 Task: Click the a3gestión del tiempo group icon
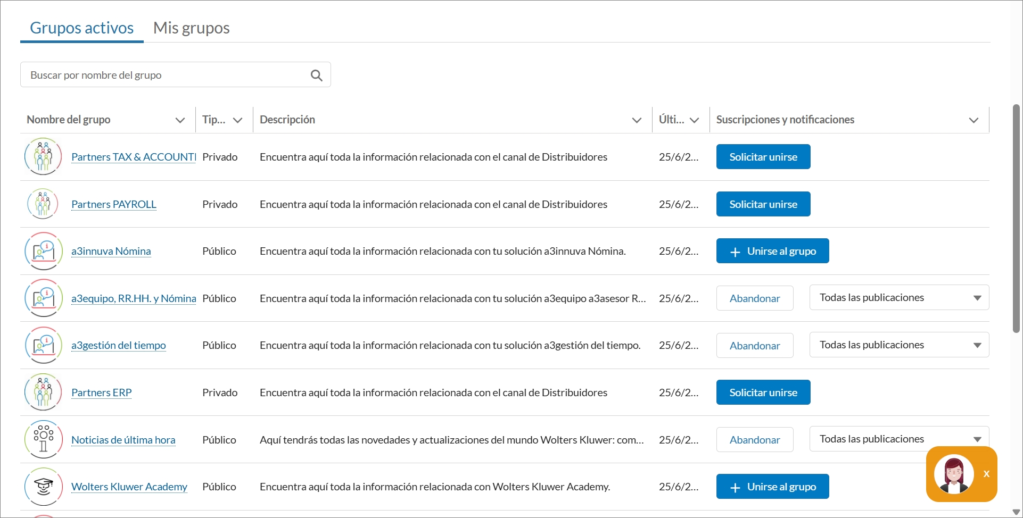(x=43, y=345)
